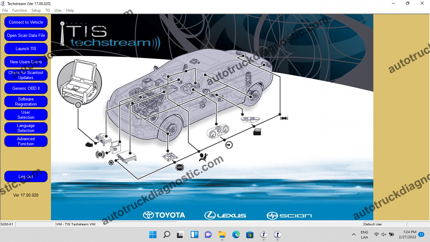
Task: Switch to first Techstream taskbar icon
Action: tap(264, 234)
